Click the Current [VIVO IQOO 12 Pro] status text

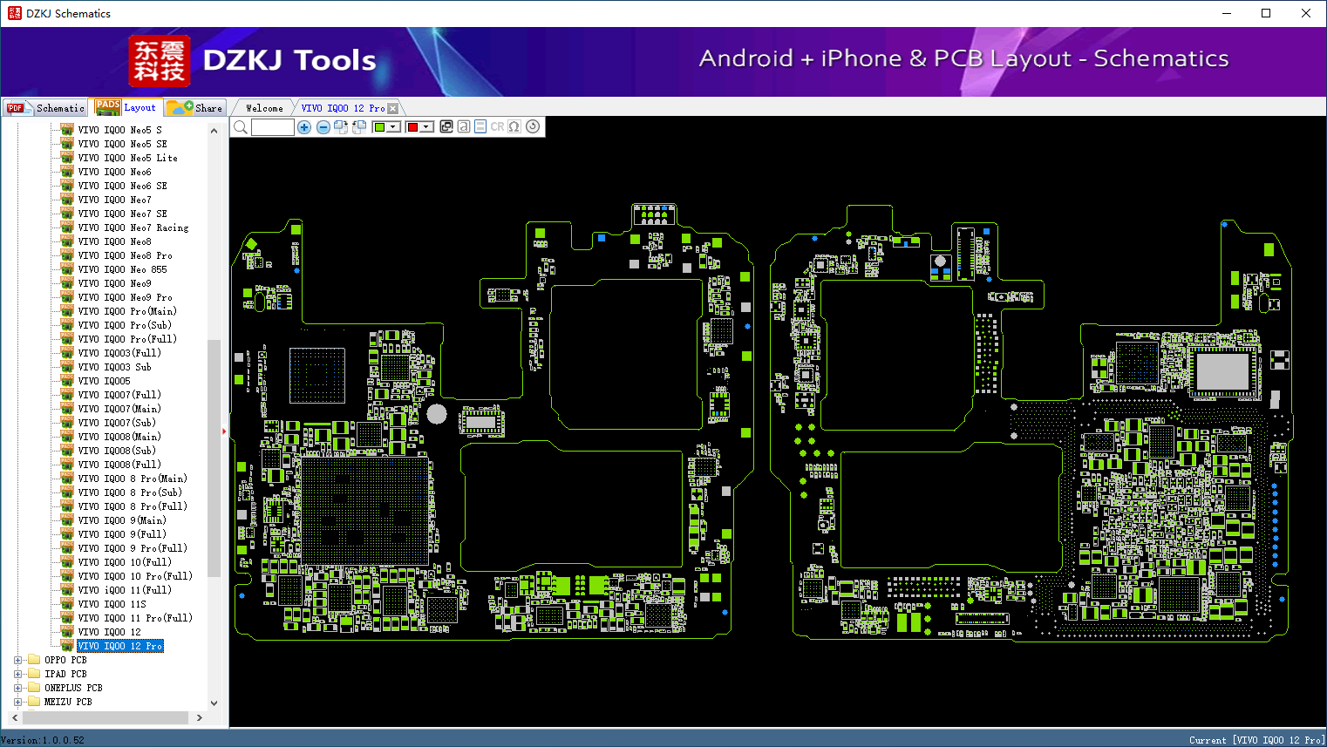click(x=1256, y=740)
